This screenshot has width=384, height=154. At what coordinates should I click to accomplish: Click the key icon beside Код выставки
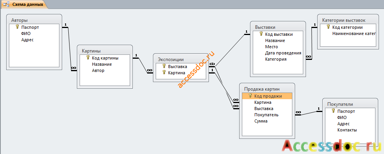tap(261, 34)
